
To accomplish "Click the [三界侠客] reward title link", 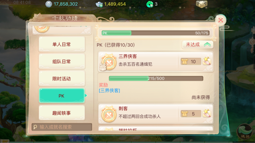I will (109, 91).
